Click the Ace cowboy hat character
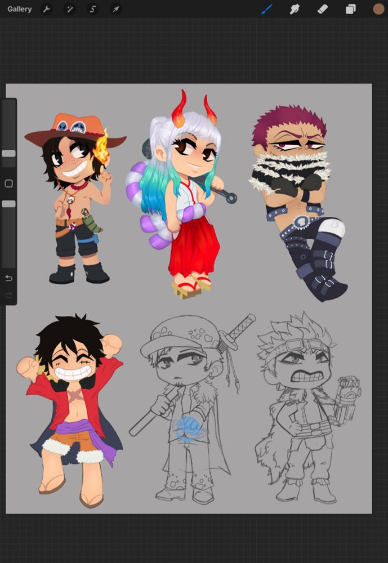Viewport: 388px width, 563px height. [x=75, y=199]
